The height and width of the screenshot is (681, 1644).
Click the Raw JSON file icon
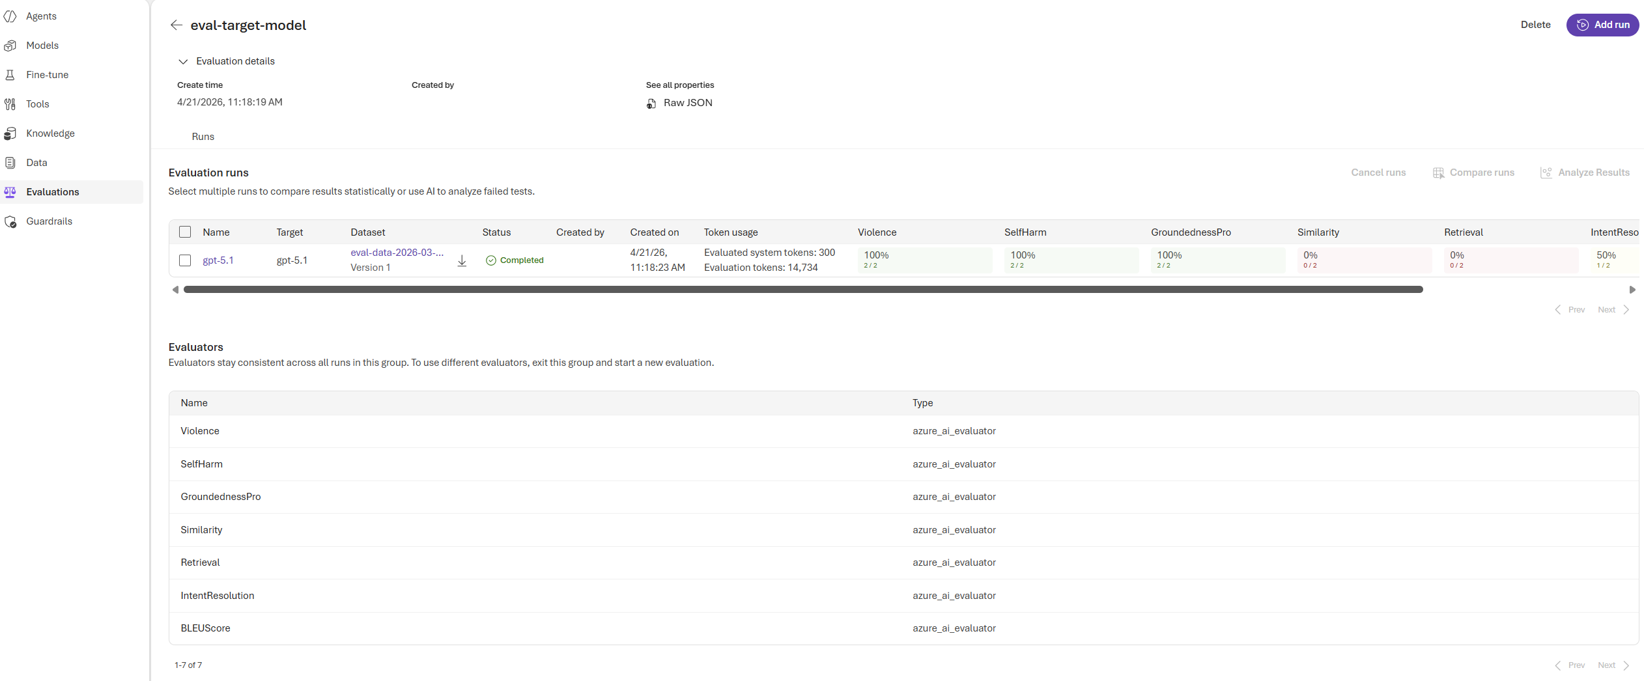[x=651, y=104]
